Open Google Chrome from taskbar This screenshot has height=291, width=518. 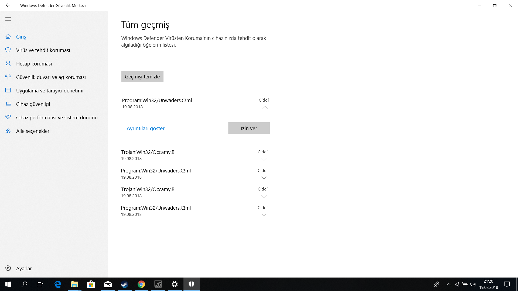pos(141,284)
